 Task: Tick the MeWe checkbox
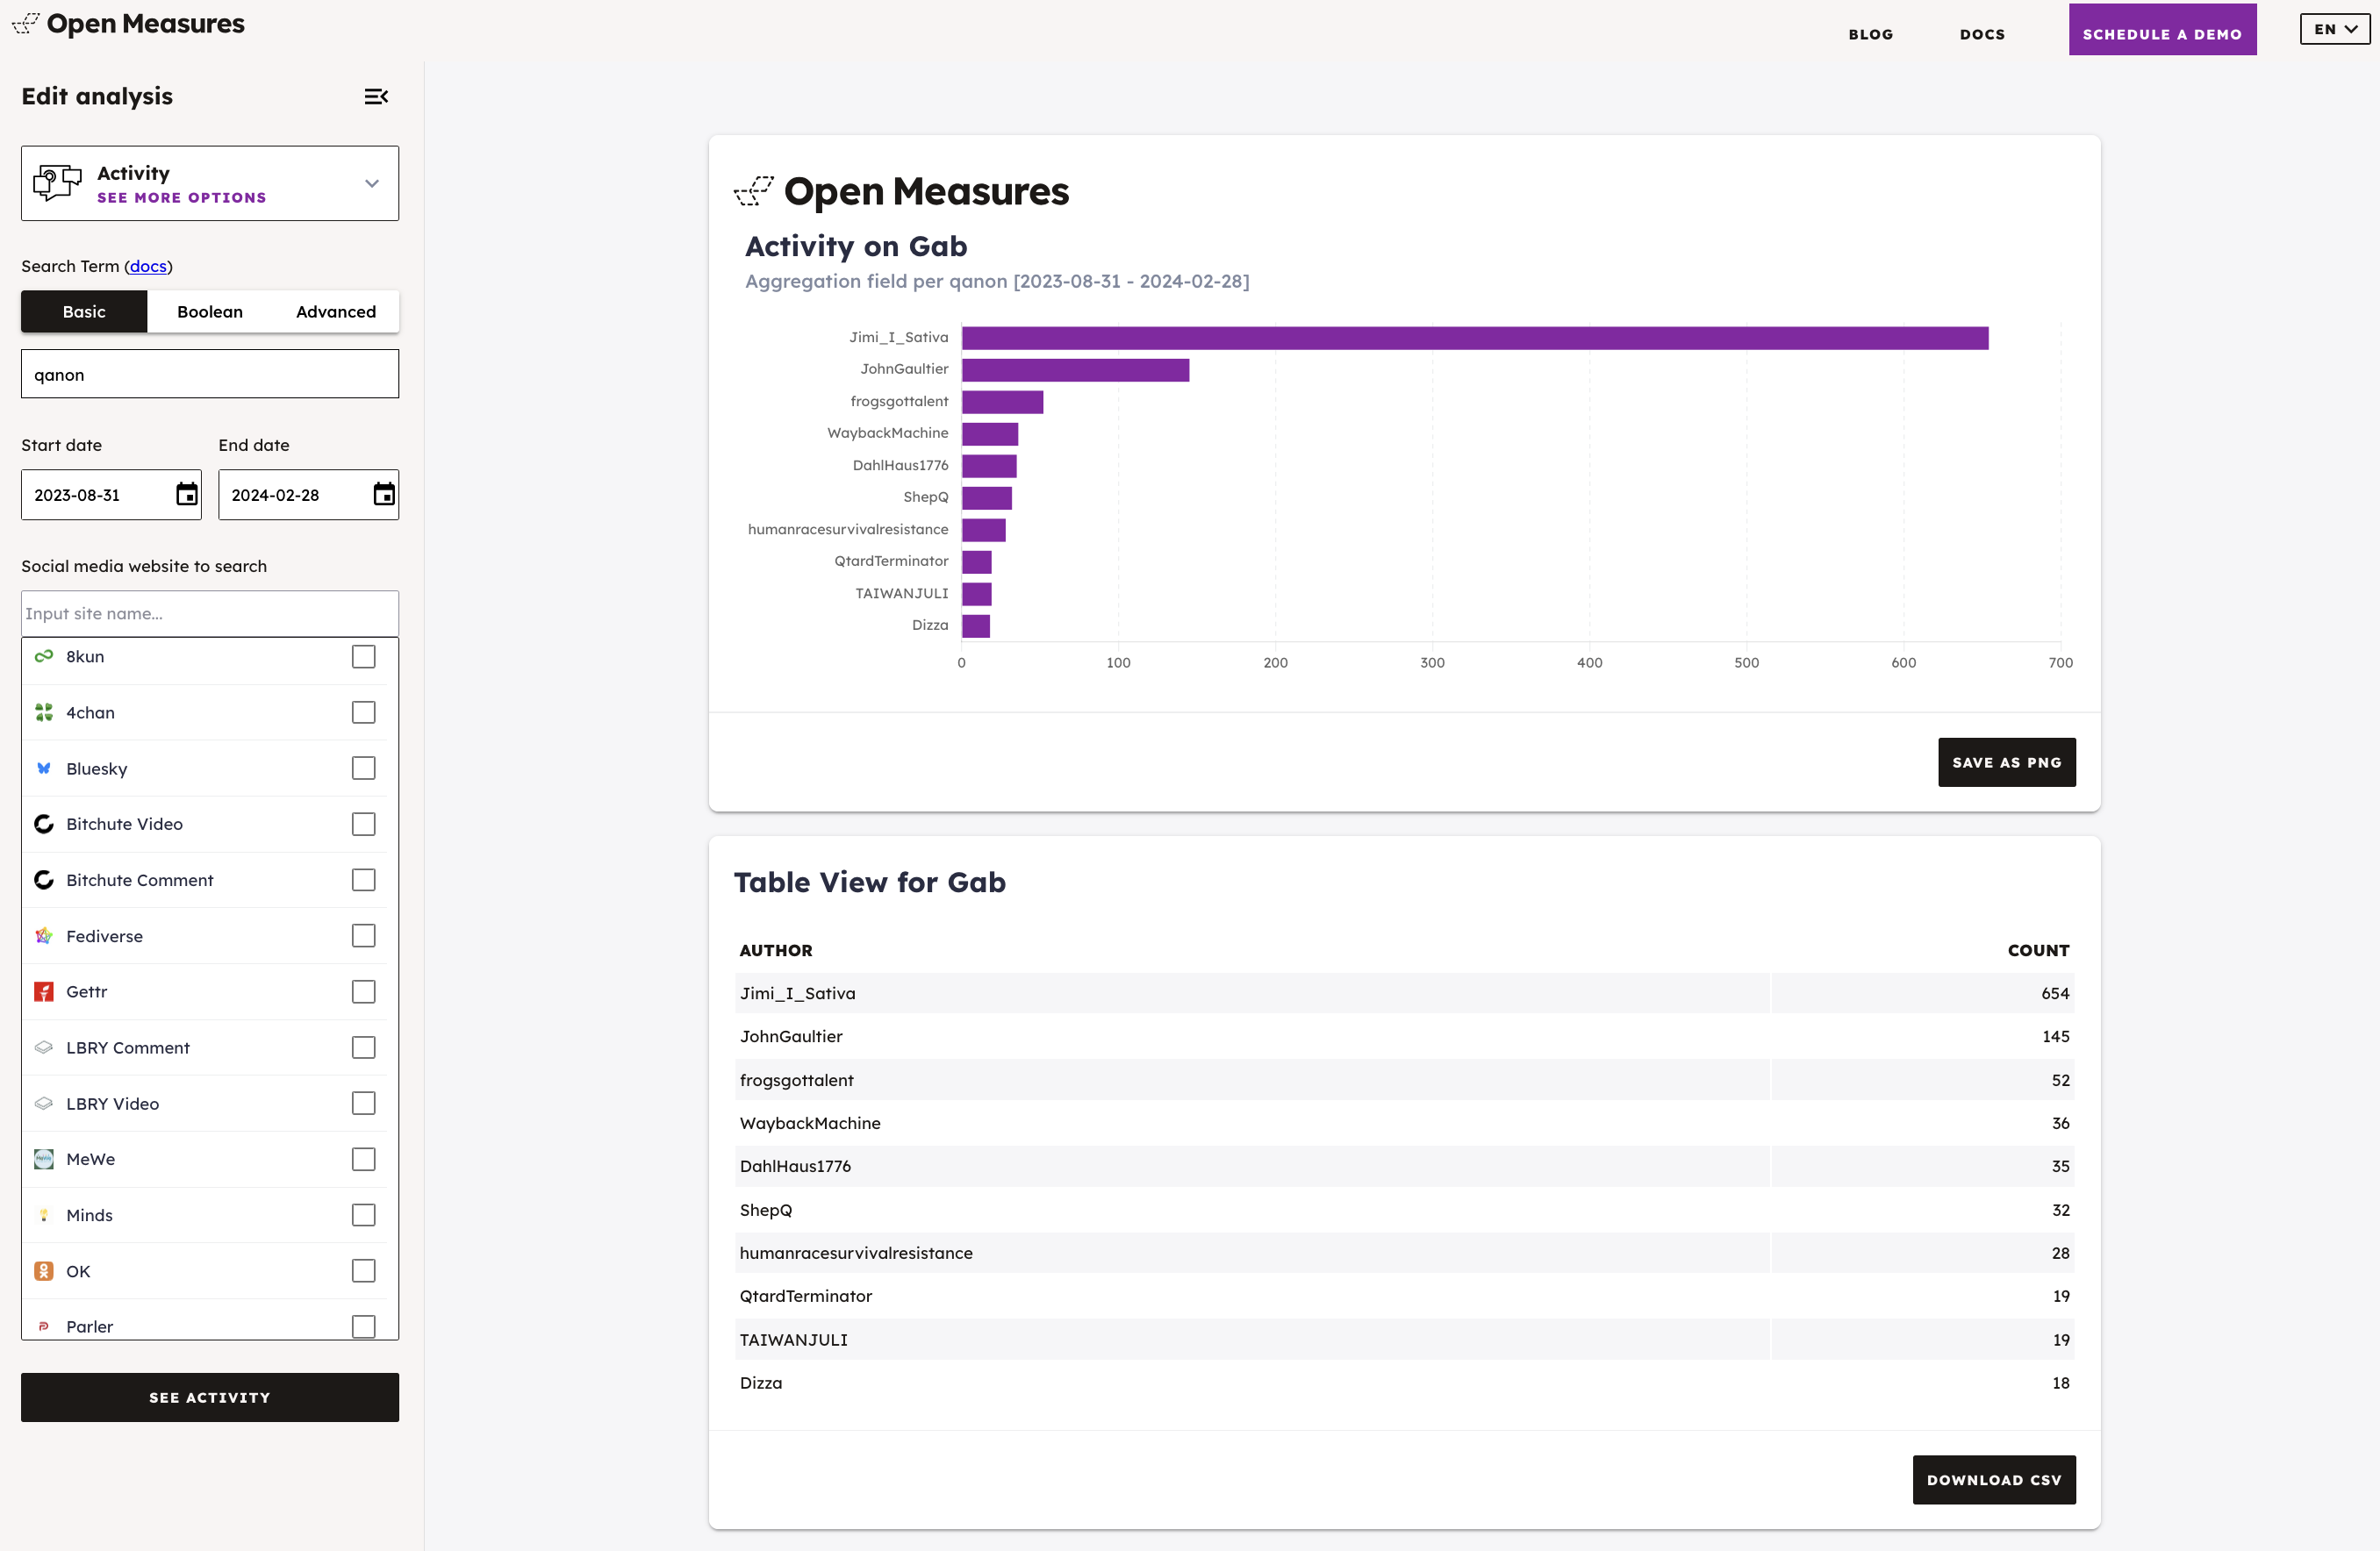(x=364, y=1159)
